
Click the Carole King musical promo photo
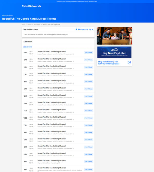[x=114, y=36]
